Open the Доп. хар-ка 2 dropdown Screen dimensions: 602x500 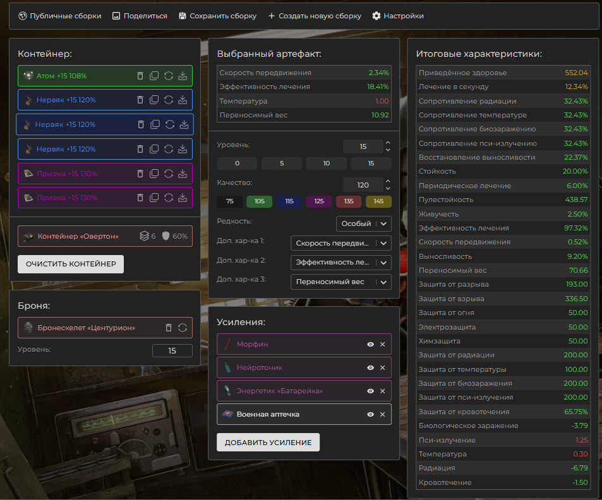[x=341, y=263]
